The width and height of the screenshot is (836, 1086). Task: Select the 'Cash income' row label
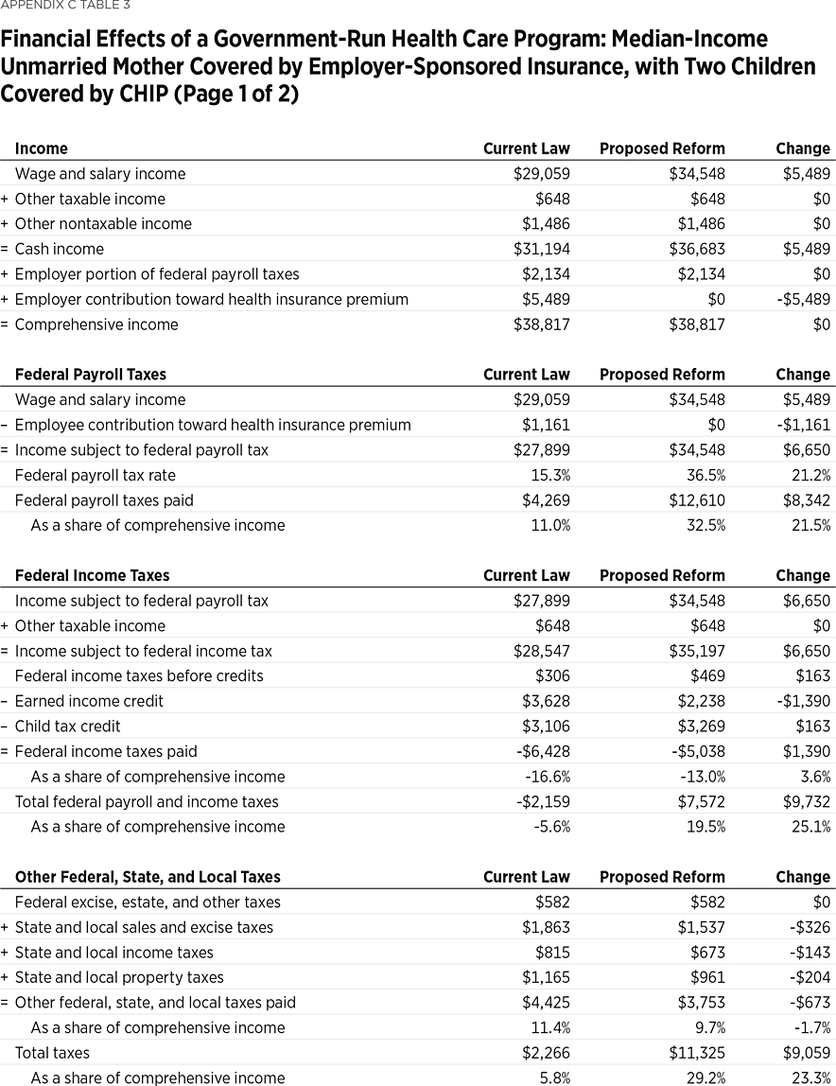60,249
